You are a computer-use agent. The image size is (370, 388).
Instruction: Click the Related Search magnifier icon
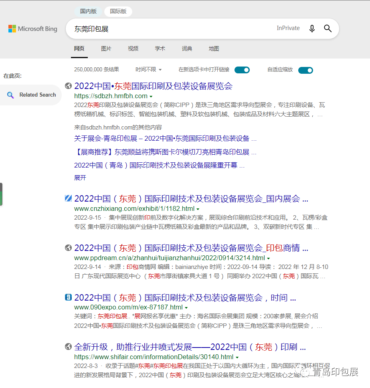10,95
